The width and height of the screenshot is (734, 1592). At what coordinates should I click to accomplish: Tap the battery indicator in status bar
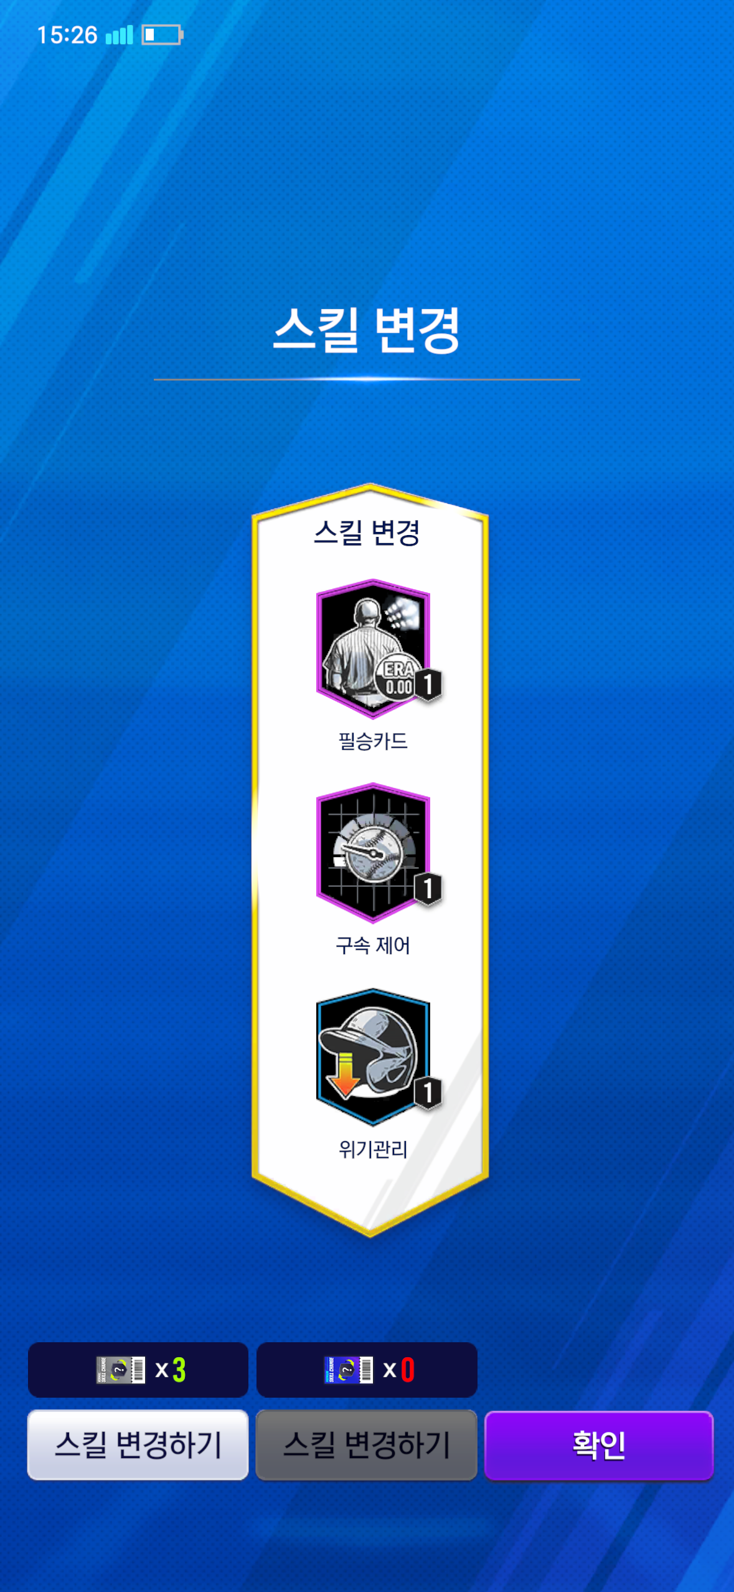(162, 35)
